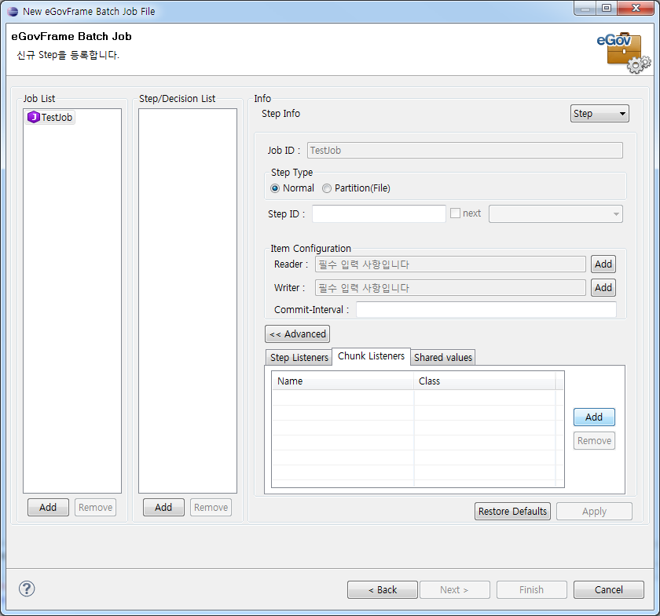Image resolution: width=660 pixels, height=616 pixels.
Task: Click the TestJob purple J icon
Action: click(x=33, y=117)
